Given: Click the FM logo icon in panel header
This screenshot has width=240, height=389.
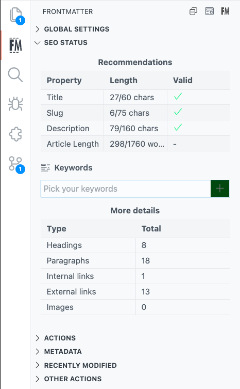Looking at the screenshot, I should click(x=225, y=11).
